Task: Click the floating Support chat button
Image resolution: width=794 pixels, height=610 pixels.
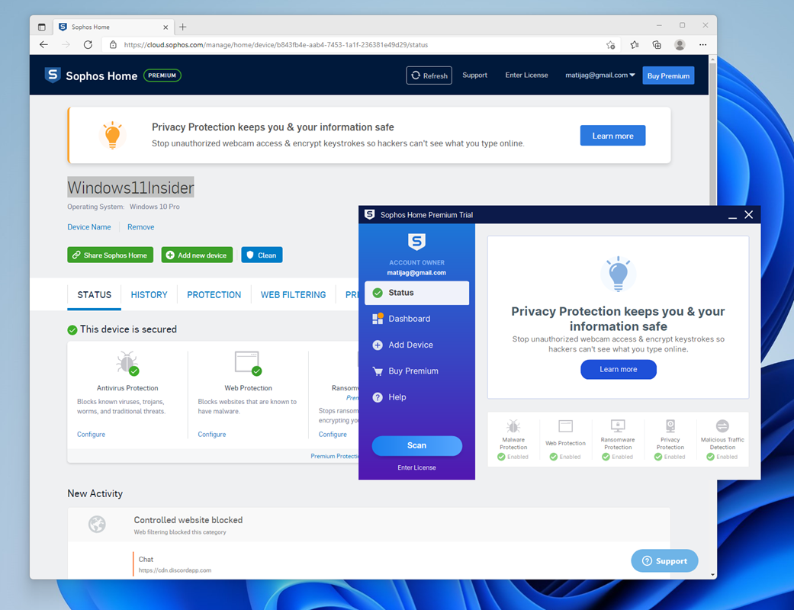Action: (x=664, y=561)
